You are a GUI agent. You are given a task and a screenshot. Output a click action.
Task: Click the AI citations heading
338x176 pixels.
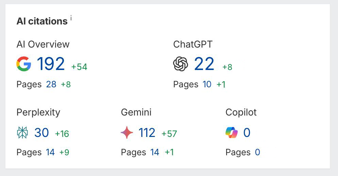pyautogui.click(x=42, y=21)
